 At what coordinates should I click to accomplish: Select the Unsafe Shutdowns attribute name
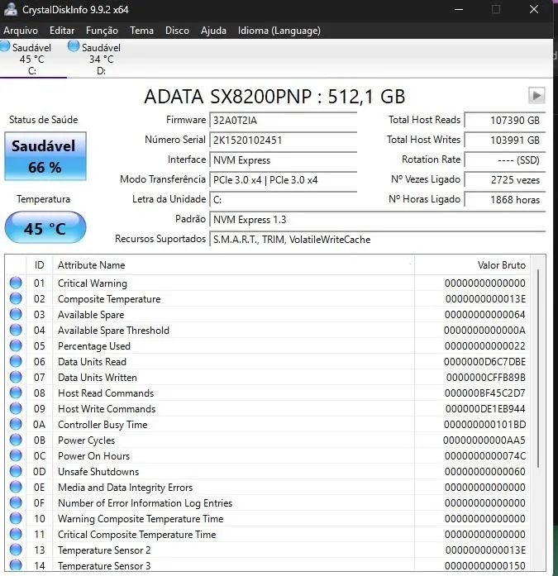click(98, 472)
